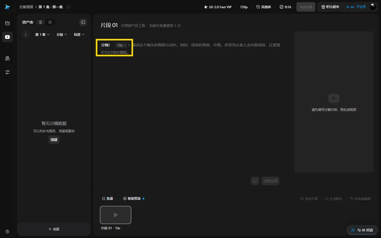Open the 风格库 style library
This screenshot has height=238, width=381.
click(264, 7)
